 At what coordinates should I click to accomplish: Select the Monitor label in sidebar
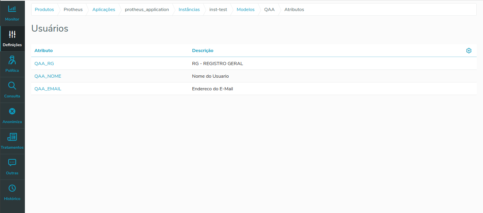pyautogui.click(x=12, y=19)
